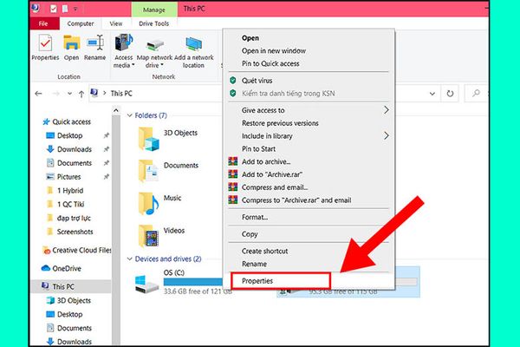This screenshot has height=347, width=520.
Task: Collapse the Devices and drives group
Action: click(130, 259)
